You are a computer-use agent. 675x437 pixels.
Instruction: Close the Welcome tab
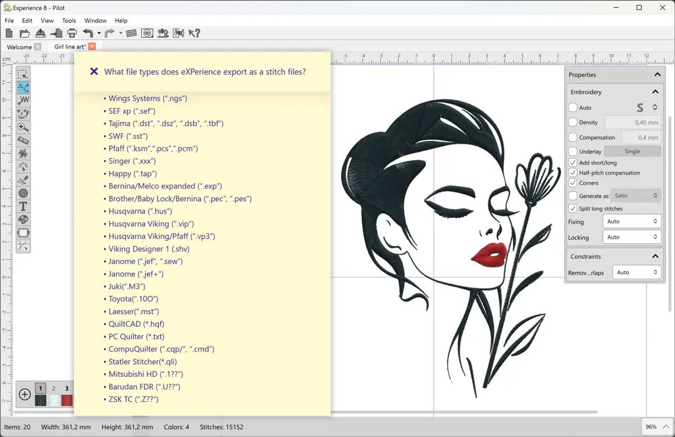pyautogui.click(x=38, y=47)
